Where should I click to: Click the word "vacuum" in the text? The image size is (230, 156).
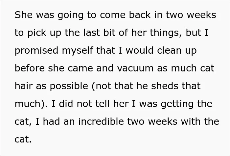[x=135, y=68]
